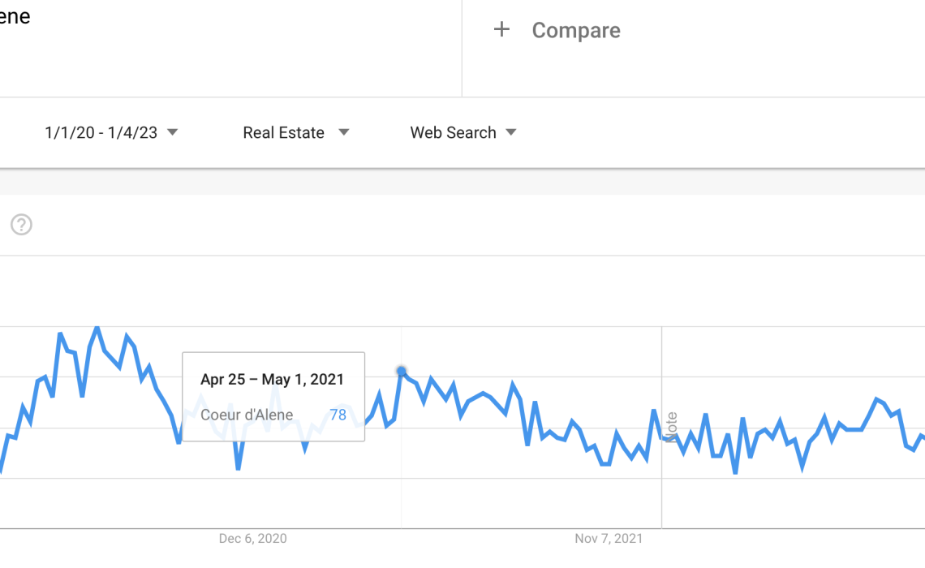Click the search term field ending in "ene"

(15, 17)
